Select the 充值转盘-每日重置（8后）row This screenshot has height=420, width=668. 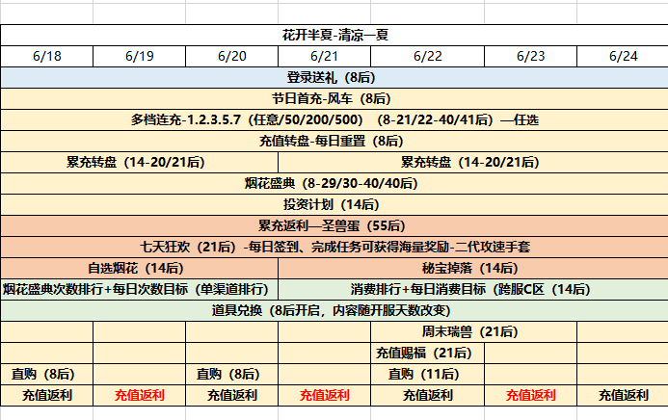click(334, 141)
